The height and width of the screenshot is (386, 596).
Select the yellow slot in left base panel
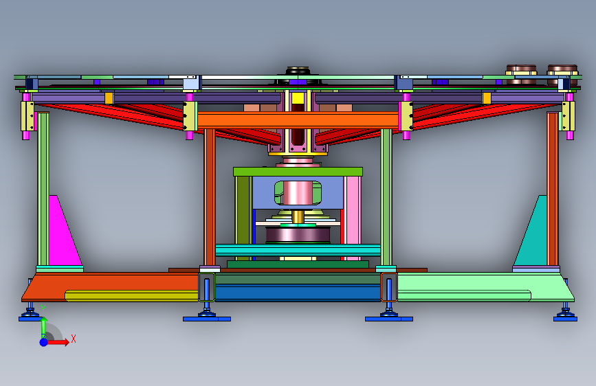click(132, 296)
